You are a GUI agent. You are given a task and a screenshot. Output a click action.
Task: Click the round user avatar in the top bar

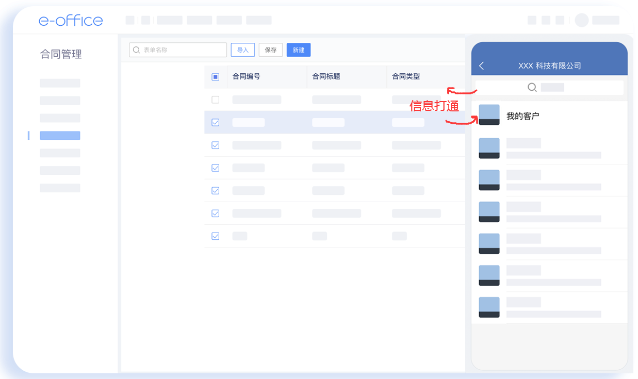(582, 20)
